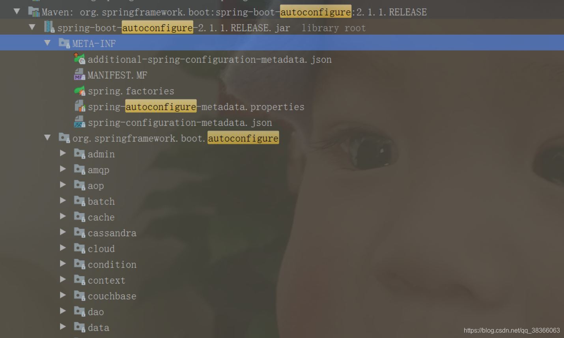The width and height of the screenshot is (564, 338).
Task: Select the aop package name
Action: [x=96, y=186]
